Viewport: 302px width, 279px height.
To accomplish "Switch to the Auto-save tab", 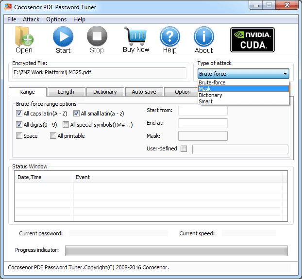I will [x=144, y=92].
